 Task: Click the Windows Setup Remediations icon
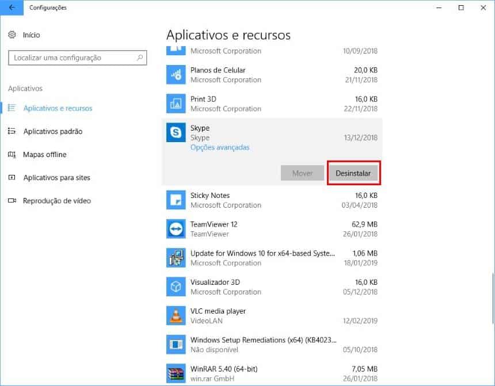[176, 345]
